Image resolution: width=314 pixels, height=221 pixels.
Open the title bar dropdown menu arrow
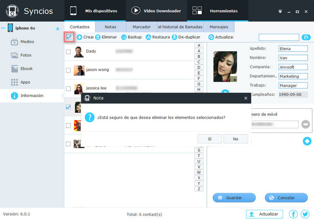[280, 11]
